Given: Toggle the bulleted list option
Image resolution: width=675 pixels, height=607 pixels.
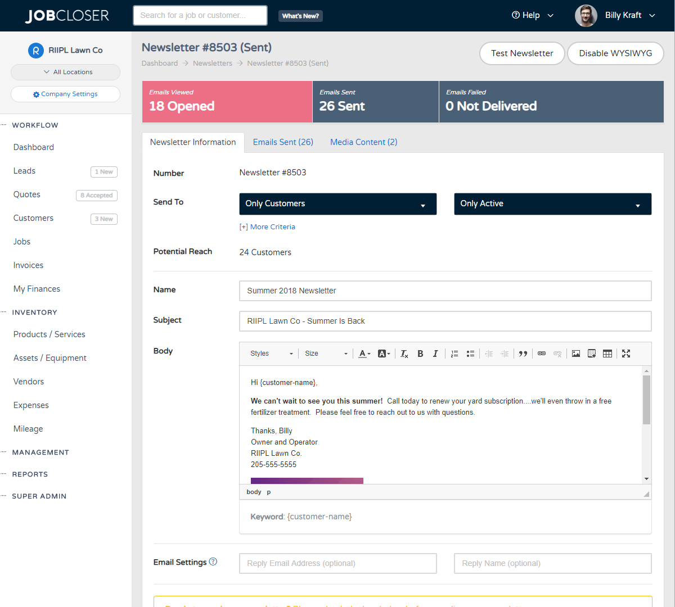Looking at the screenshot, I should tap(470, 354).
